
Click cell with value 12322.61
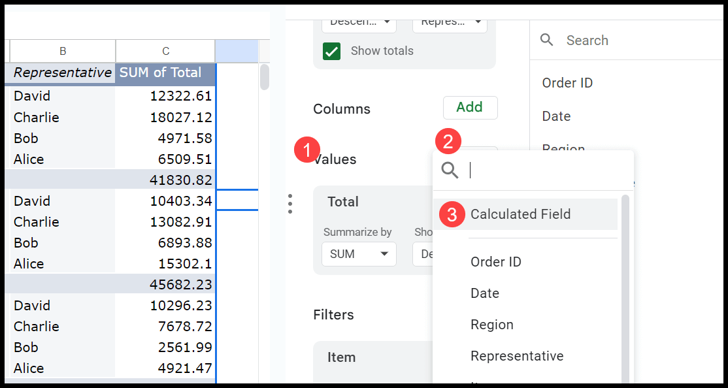(x=166, y=96)
